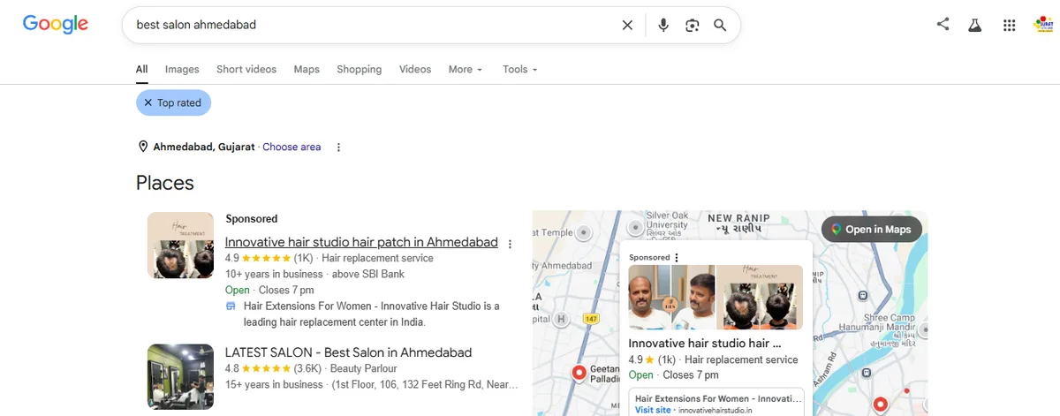Switch to the Short videos tab
Viewport: 1060px width, 416px height.
pyautogui.click(x=246, y=69)
